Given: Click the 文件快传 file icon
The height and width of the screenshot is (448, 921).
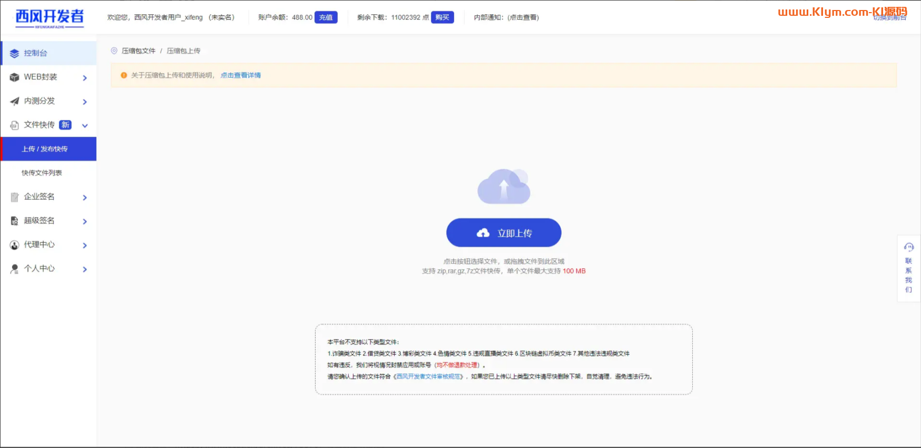Looking at the screenshot, I should click(14, 125).
